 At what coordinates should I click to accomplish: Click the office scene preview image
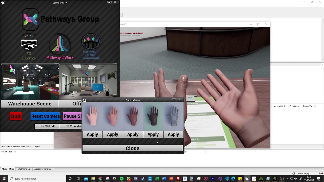tap(88, 81)
